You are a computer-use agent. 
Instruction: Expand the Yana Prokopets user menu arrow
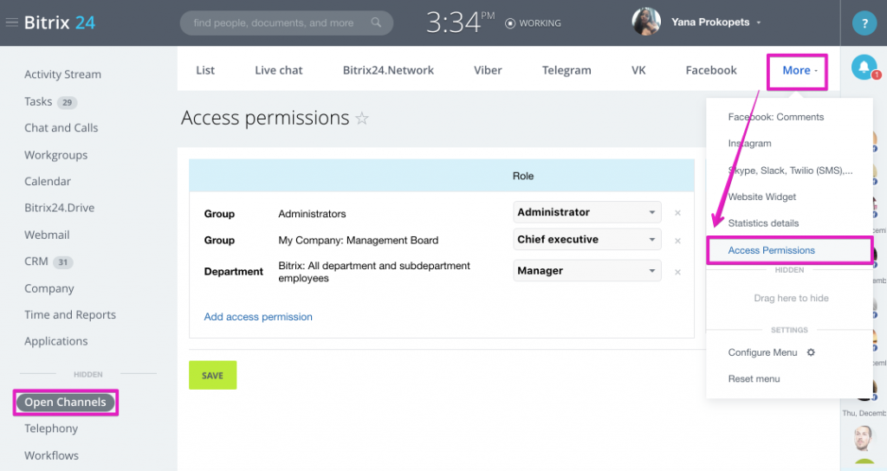click(759, 23)
